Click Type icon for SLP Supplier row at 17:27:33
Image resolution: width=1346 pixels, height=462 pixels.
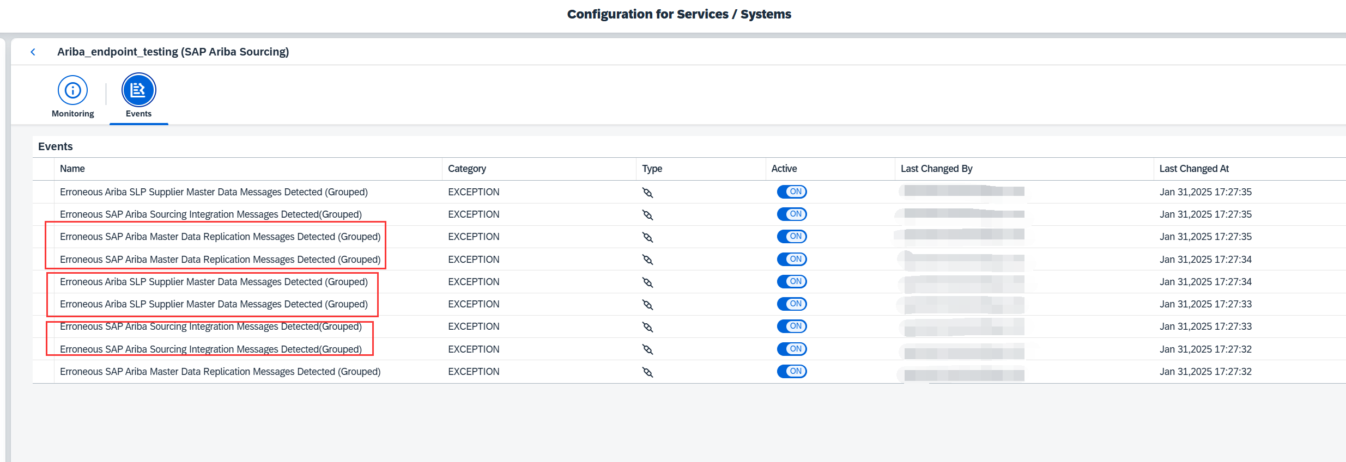pos(647,305)
